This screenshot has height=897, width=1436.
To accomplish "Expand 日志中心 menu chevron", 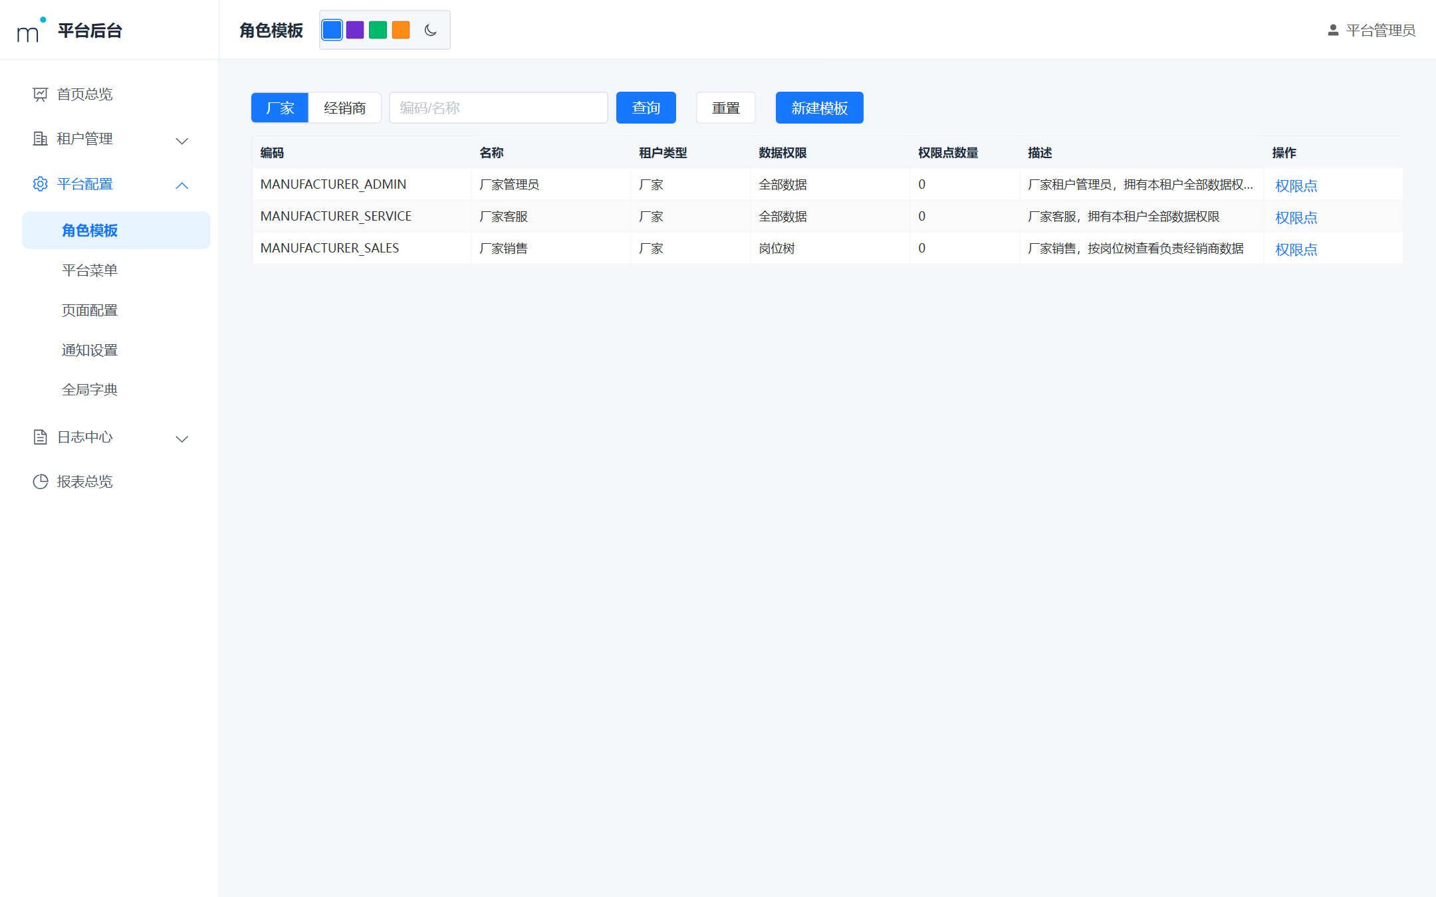I will [182, 438].
